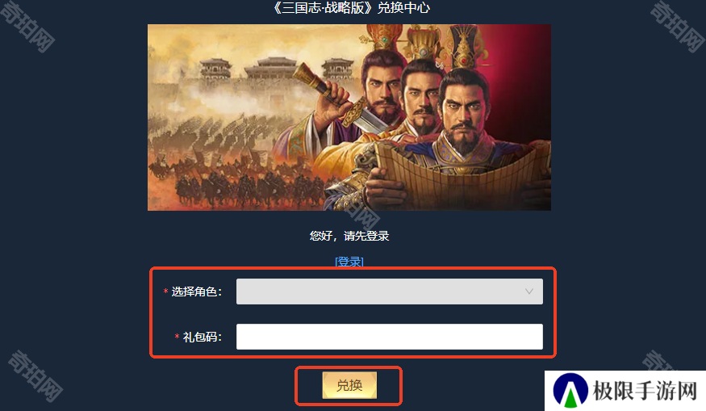
Task: Click the middle crowned general's face
Action: (x=421, y=99)
